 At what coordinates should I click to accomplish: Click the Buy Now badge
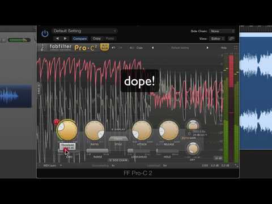point(104,47)
